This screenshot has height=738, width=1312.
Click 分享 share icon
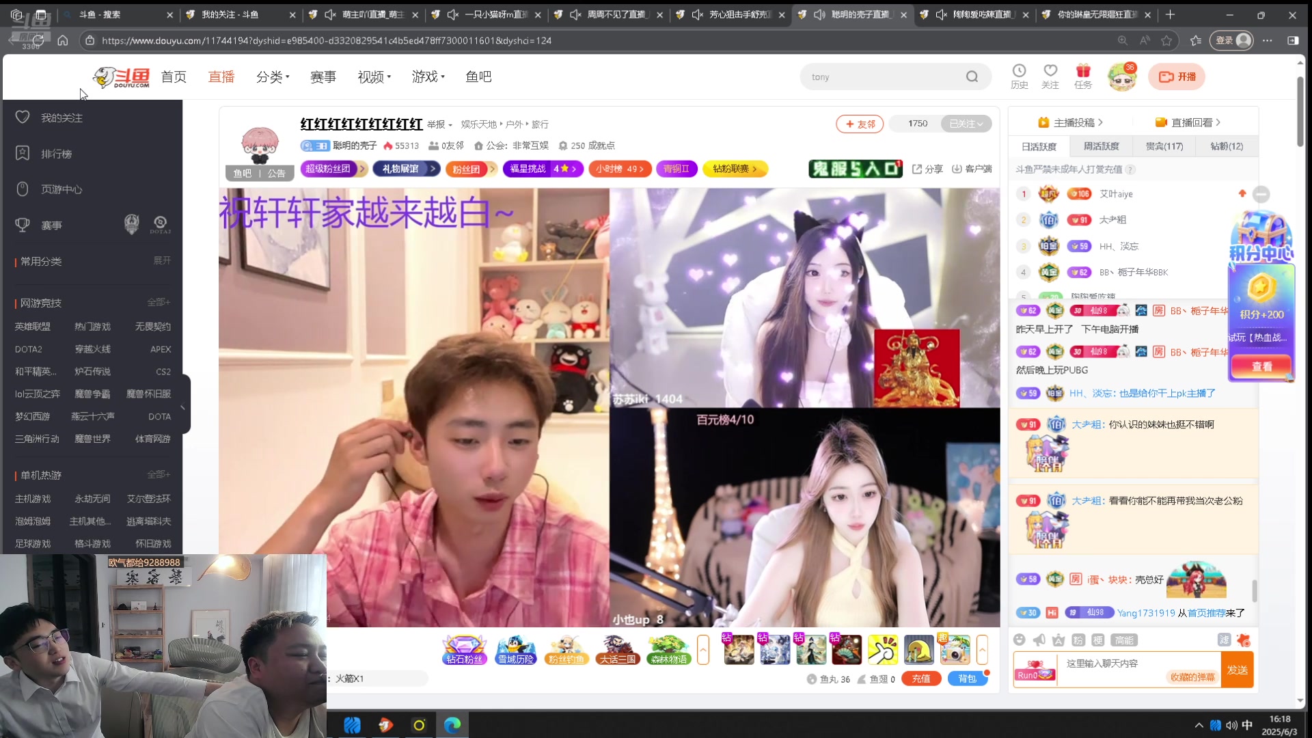pos(927,169)
